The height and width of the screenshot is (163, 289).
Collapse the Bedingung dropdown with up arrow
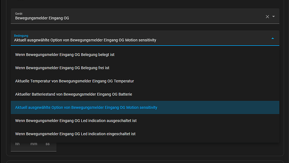coord(273,38)
